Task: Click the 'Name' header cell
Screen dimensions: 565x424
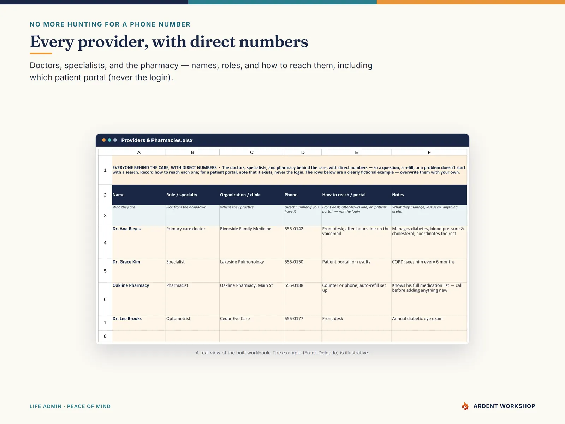Action: pos(139,195)
